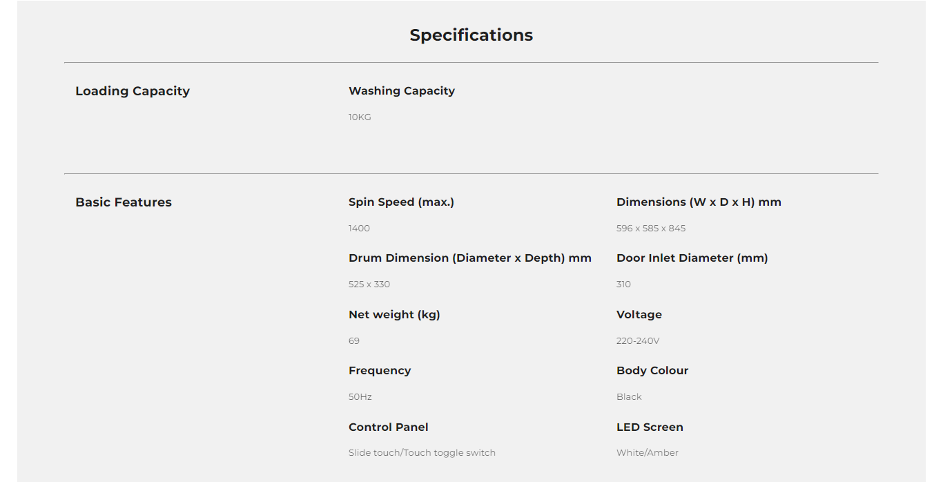
Task: Click the Net weight (kg) label
Action: [394, 315]
